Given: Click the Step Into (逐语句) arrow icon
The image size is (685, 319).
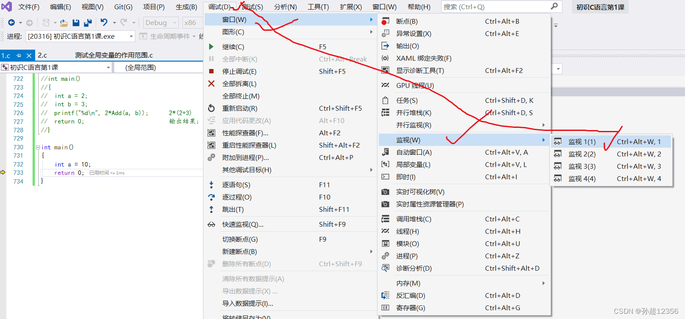Looking at the screenshot, I should click(211, 185).
